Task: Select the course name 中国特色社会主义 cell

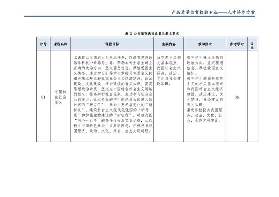Action: click(60, 97)
